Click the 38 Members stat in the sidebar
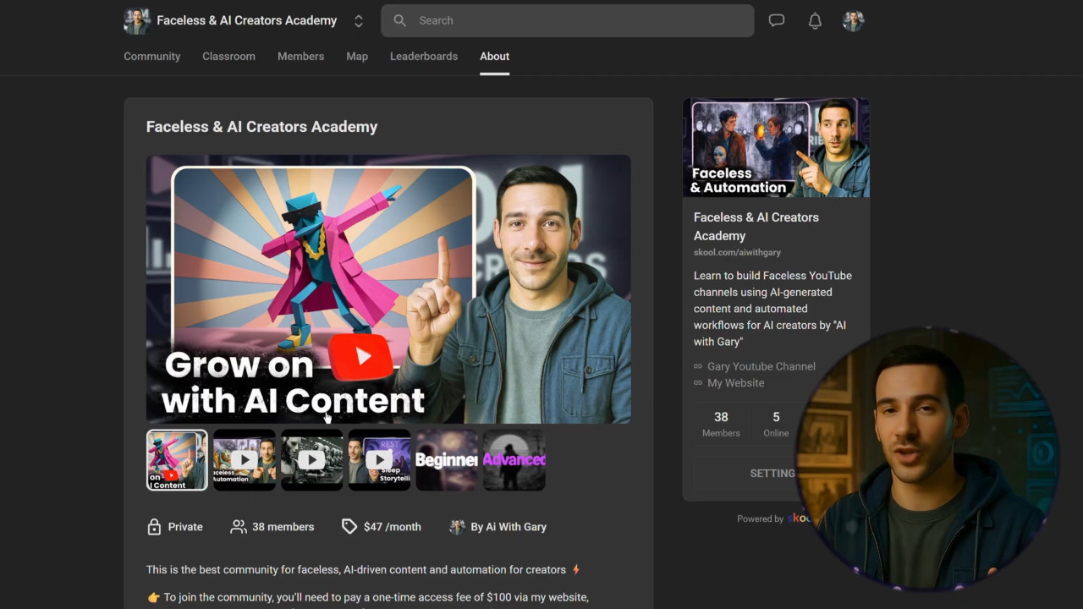This screenshot has height=609, width=1083. [x=721, y=424]
